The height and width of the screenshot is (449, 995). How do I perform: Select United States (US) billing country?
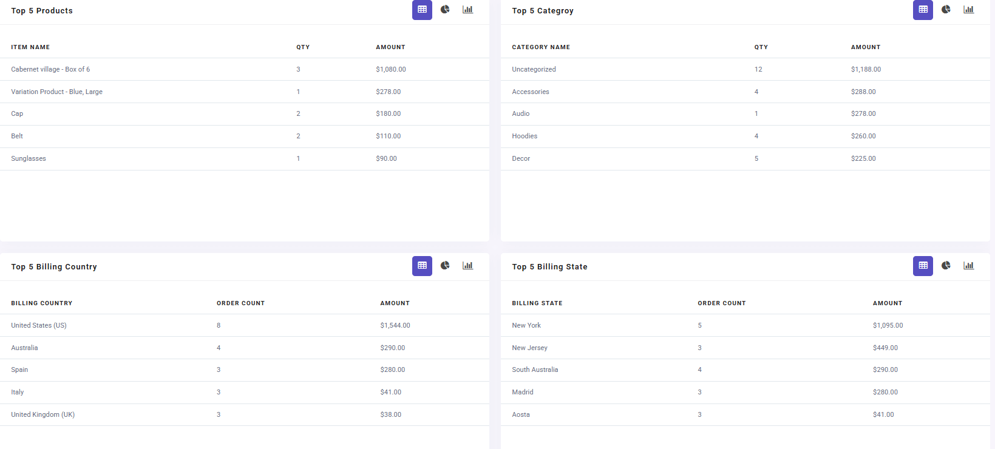coord(39,325)
